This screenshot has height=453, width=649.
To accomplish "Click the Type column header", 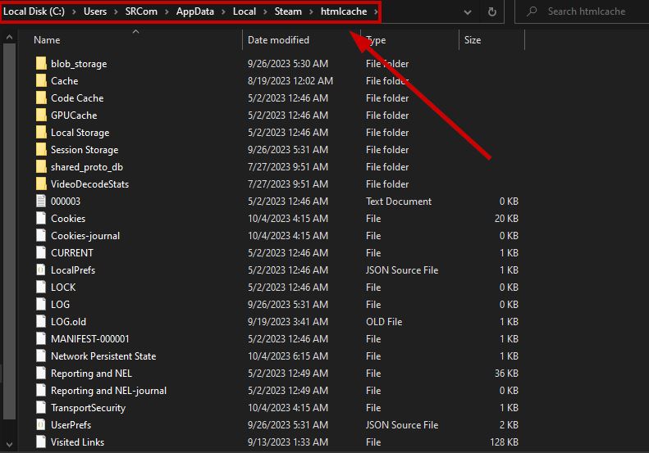I will point(377,40).
